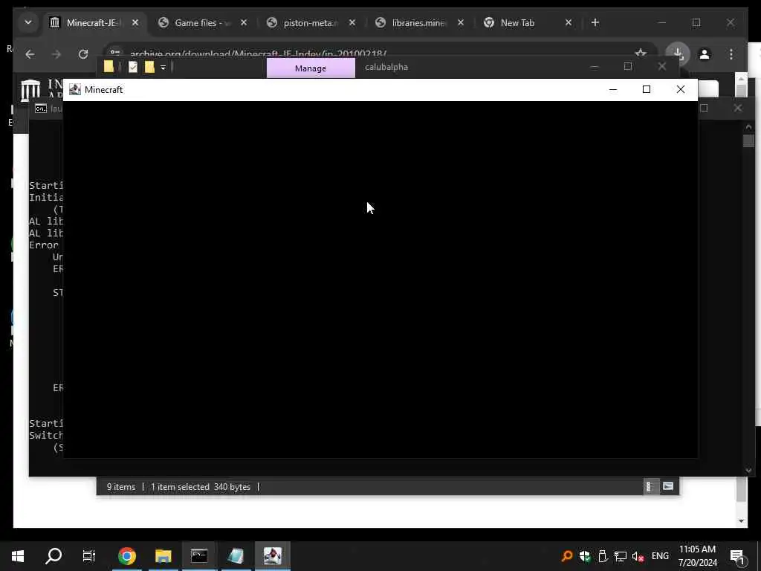Click the Minecraft window title icon
761x571 pixels.
(x=75, y=89)
